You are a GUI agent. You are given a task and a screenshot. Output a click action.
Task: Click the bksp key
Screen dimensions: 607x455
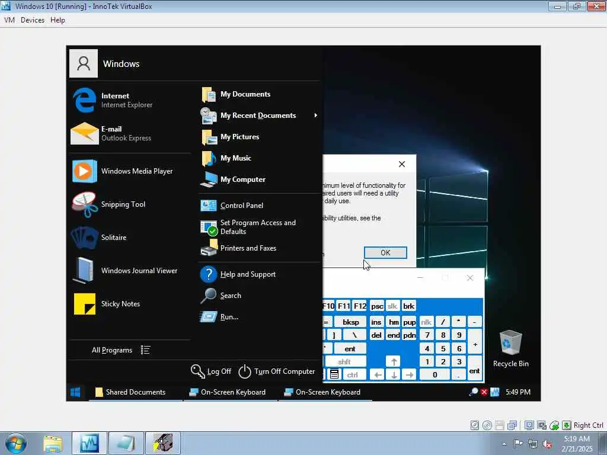click(x=350, y=322)
